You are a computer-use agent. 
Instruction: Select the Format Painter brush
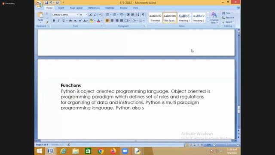(47, 22)
